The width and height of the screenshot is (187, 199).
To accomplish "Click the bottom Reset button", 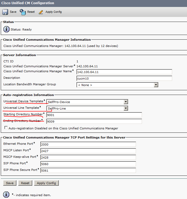I will [25, 183].
